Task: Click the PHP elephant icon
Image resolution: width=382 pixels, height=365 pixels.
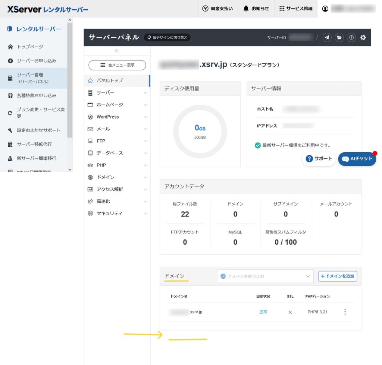Action: [x=90, y=165]
